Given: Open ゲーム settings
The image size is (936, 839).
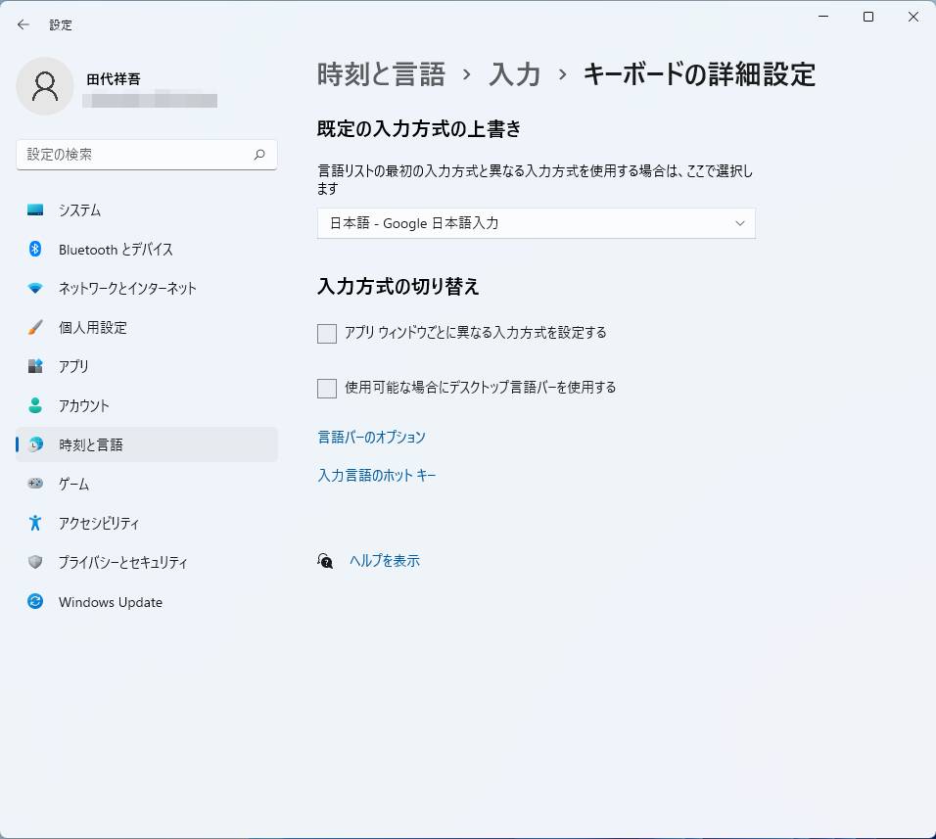Looking at the screenshot, I should coord(147,484).
